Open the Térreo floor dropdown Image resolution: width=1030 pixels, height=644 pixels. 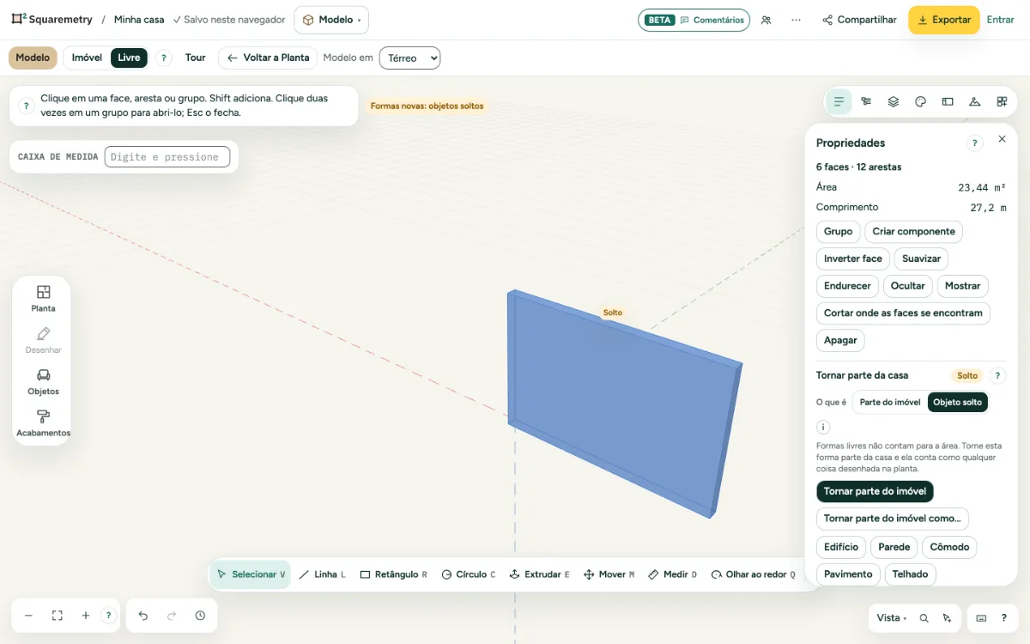(409, 58)
